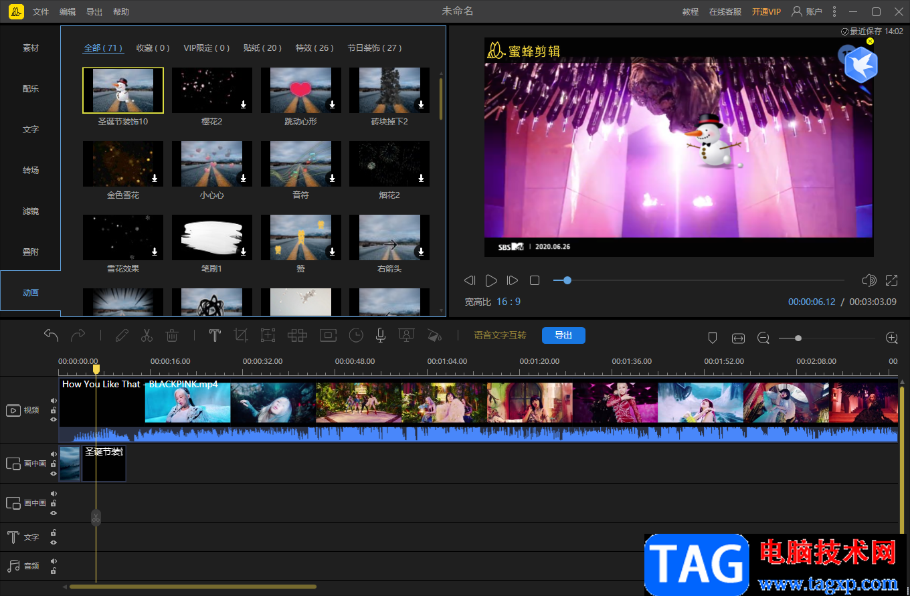Download the 烟花2 animation
Screen dimensions: 910x596
421,178
